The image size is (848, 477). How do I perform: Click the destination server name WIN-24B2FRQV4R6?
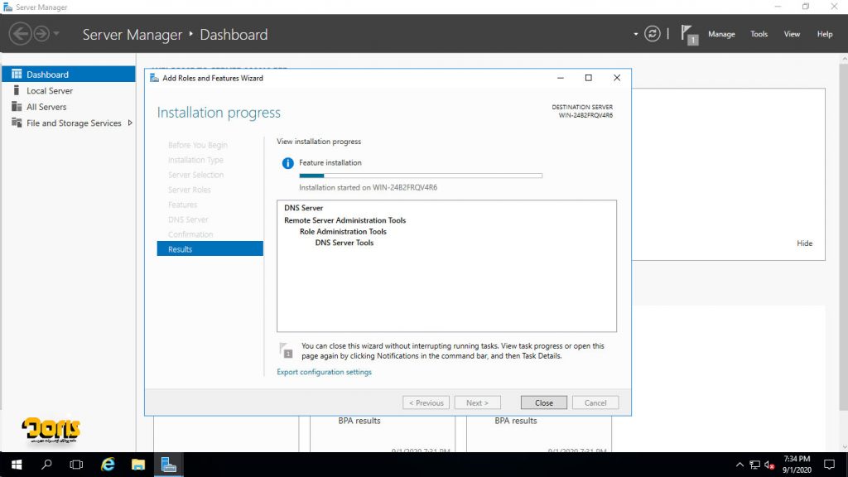pos(585,115)
